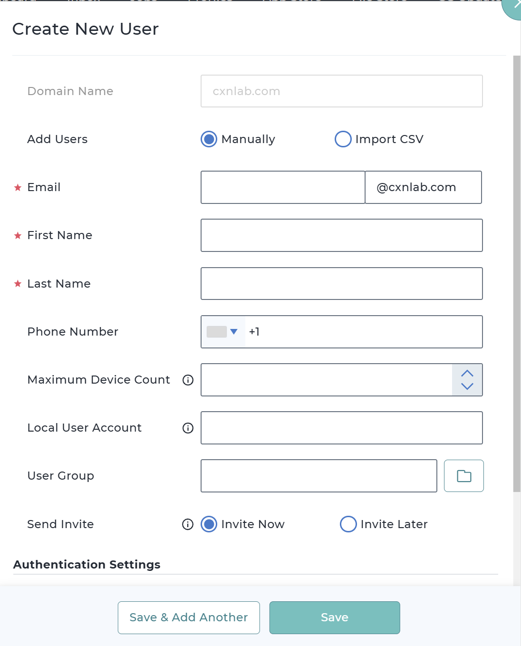This screenshot has width=521, height=646.
Task: Select the Manually radio option
Action: tap(209, 139)
